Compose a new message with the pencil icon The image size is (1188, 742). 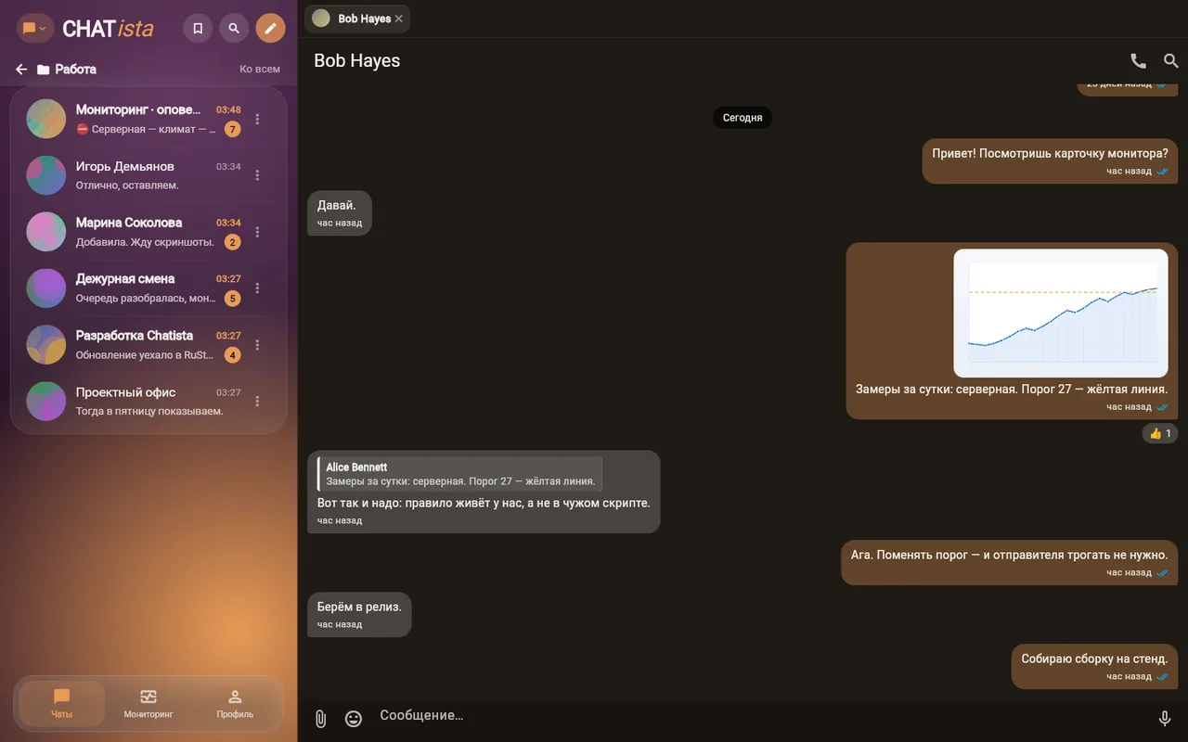coord(270,29)
